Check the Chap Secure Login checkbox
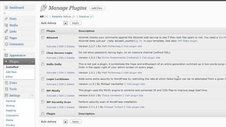The width and height of the screenshot is (226, 127). pos(43,53)
